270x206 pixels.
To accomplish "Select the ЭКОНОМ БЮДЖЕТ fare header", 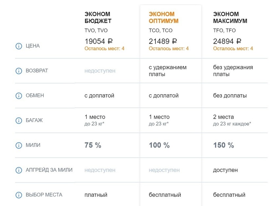I will pyautogui.click(x=98, y=18).
